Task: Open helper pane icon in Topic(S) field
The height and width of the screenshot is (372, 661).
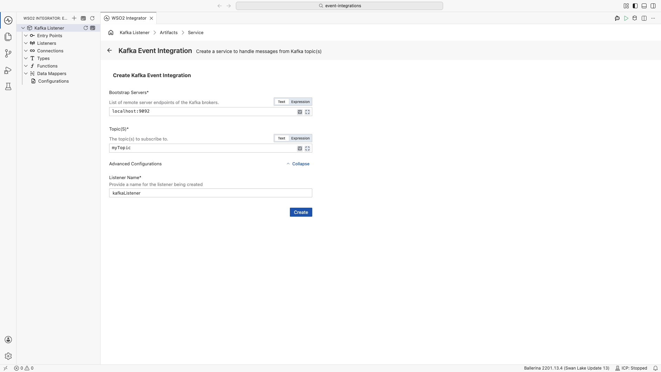Action: [300, 148]
